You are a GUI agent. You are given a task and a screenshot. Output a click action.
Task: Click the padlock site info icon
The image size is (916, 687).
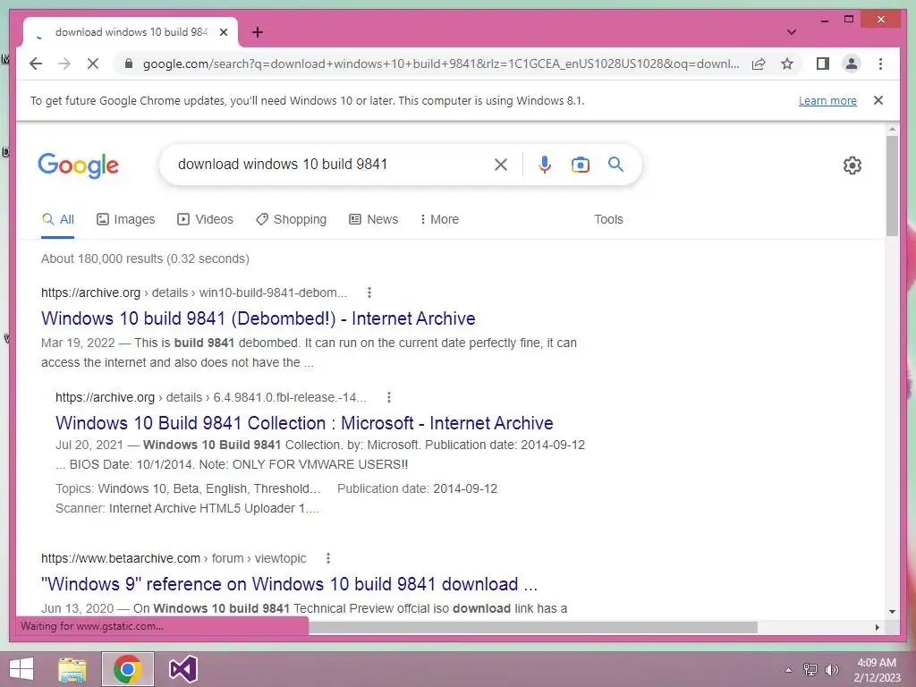(x=129, y=64)
